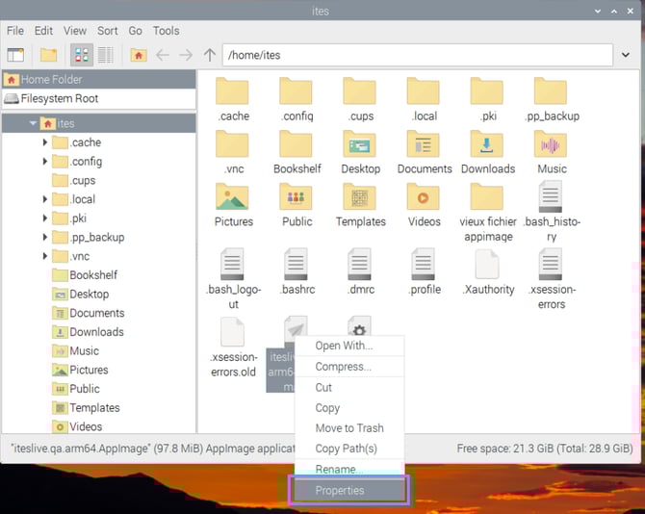Switch to detailed list view
Image resolution: width=645 pixels, height=514 pixels.
[105, 55]
